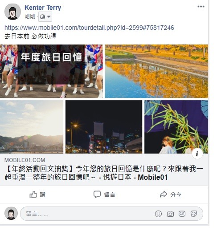Viewport: 217px width, 235px height.
Task: Attach a photo using the camera icon
Action: [x=170, y=214]
